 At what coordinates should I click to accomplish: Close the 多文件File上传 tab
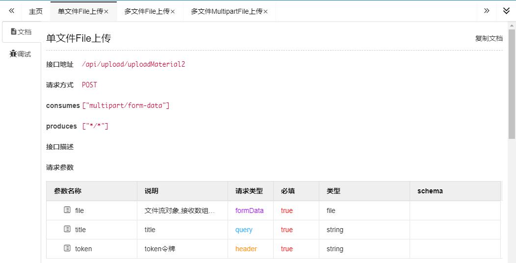[173, 12]
